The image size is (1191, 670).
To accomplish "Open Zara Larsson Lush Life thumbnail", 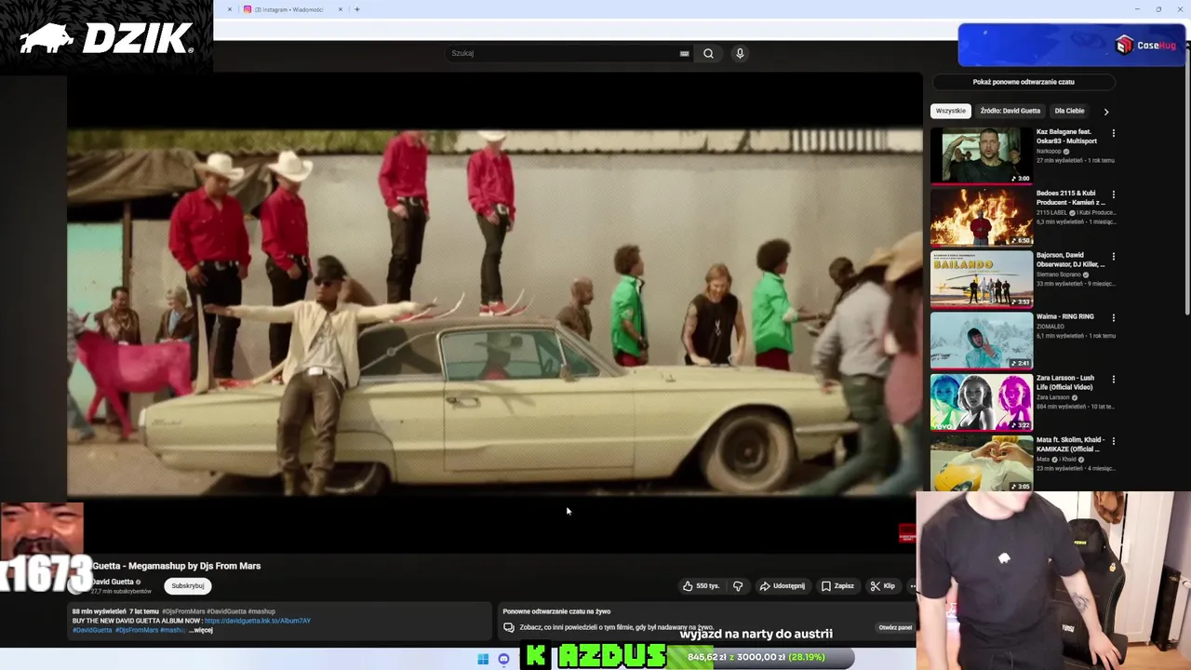I will 982,402.
